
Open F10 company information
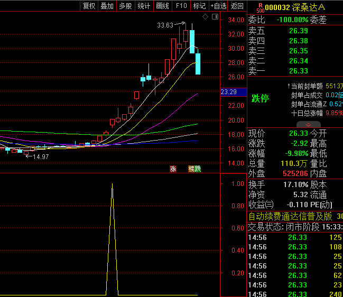(181, 6)
